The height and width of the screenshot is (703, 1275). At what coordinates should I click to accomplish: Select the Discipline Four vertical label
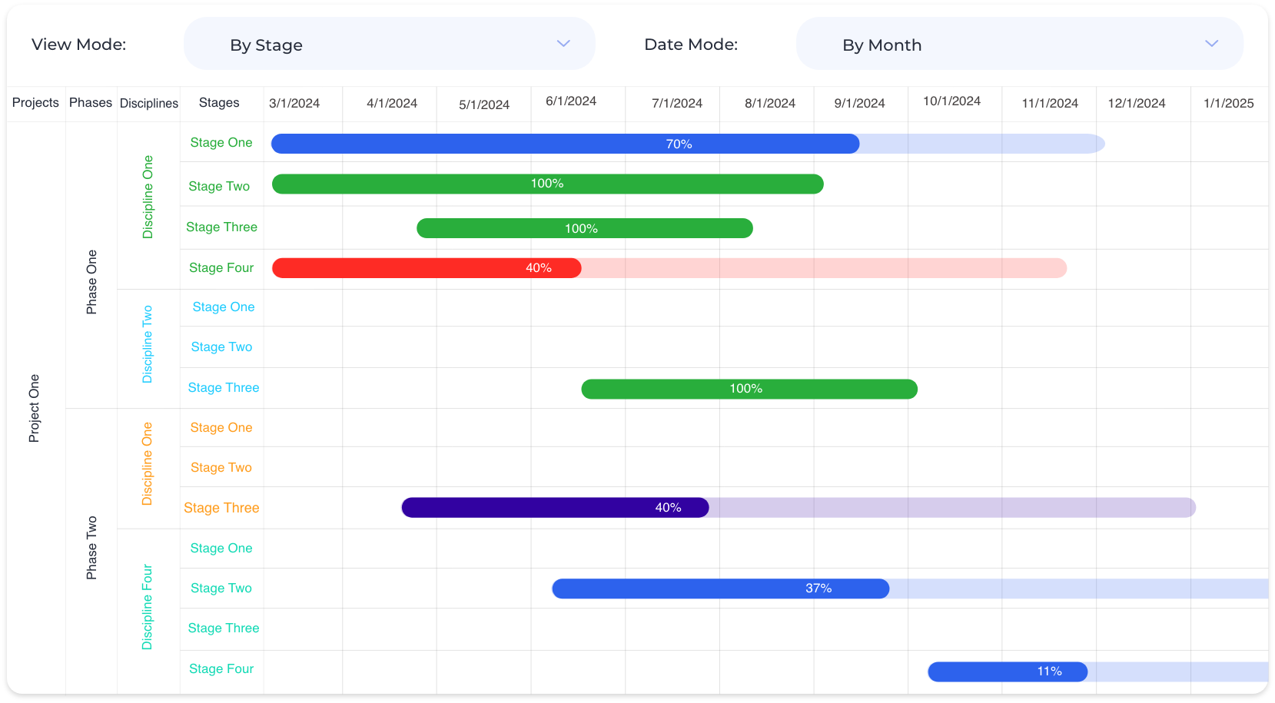tap(148, 608)
